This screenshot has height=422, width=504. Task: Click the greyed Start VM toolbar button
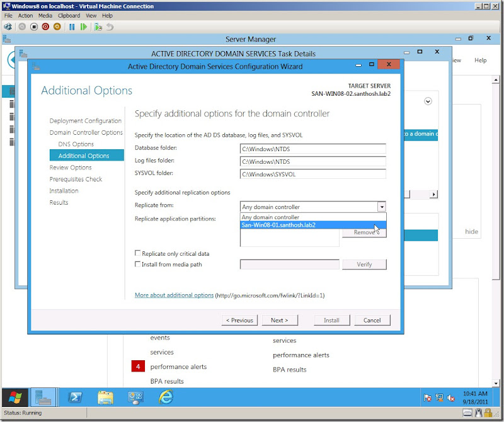(22, 26)
